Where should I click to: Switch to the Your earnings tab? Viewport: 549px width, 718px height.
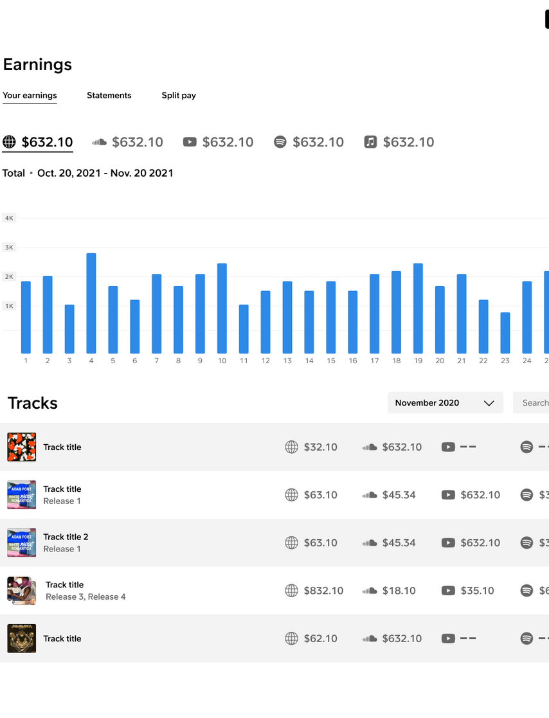[x=30, y=95]
